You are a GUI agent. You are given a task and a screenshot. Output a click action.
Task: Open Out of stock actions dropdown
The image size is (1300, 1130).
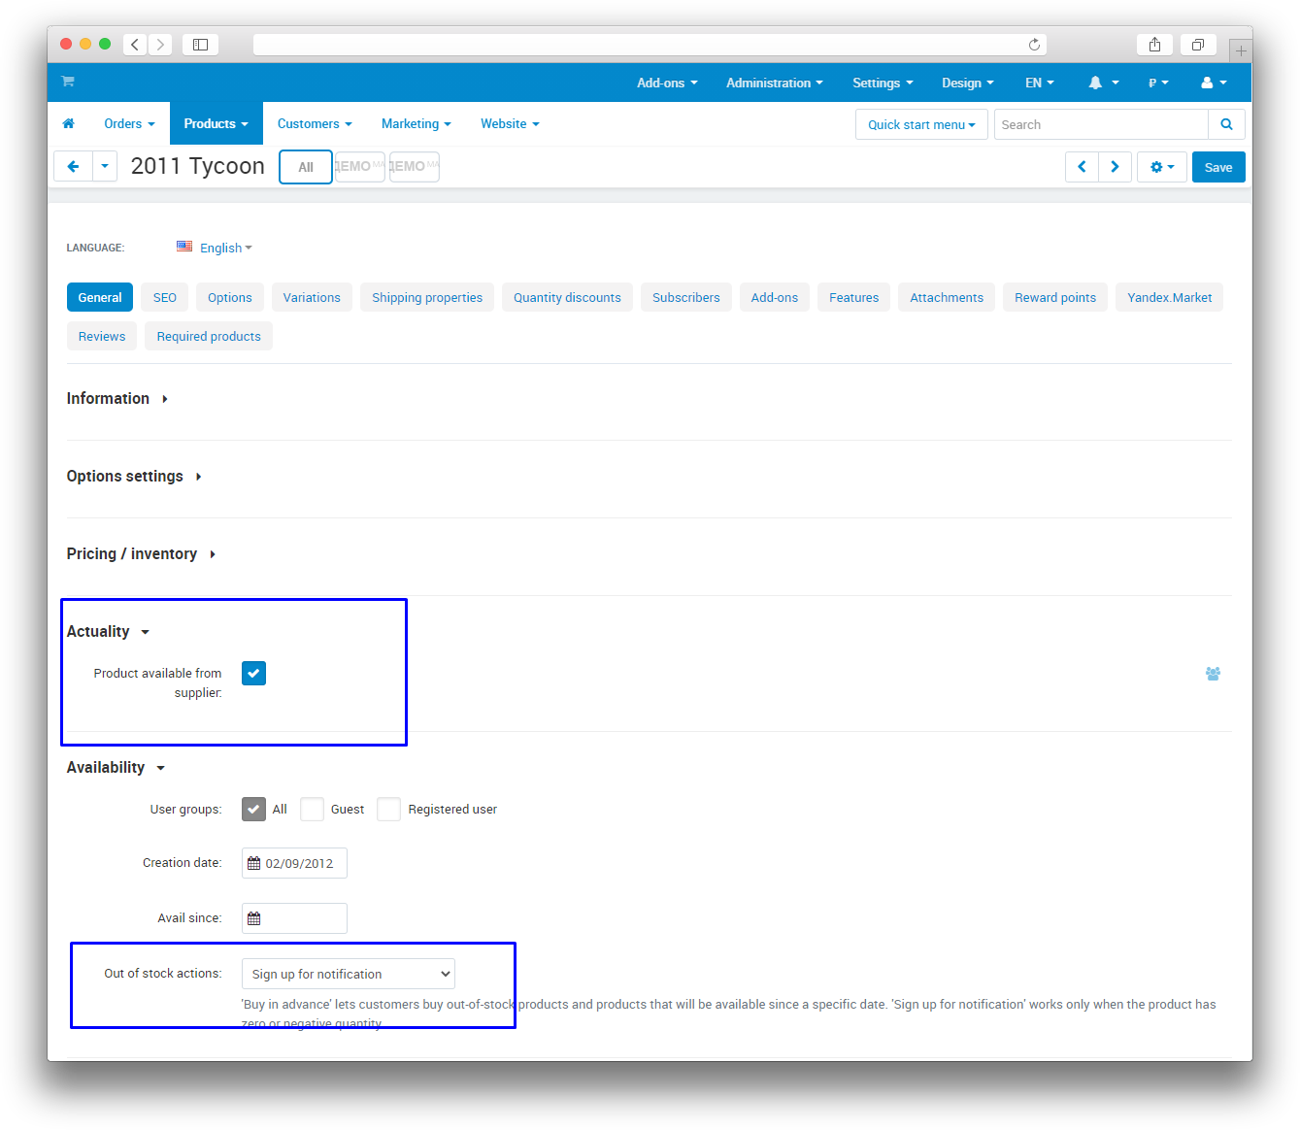348,974
